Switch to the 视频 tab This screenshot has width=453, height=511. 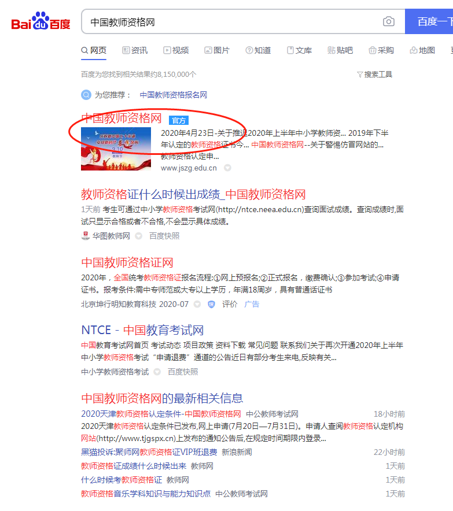(176, 50)
